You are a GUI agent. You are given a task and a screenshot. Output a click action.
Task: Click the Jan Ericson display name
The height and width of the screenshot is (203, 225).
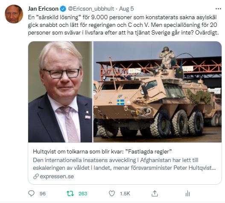point(43,9)
